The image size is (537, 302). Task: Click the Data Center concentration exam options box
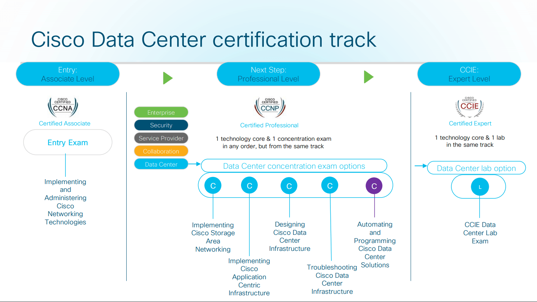(294, 166)
